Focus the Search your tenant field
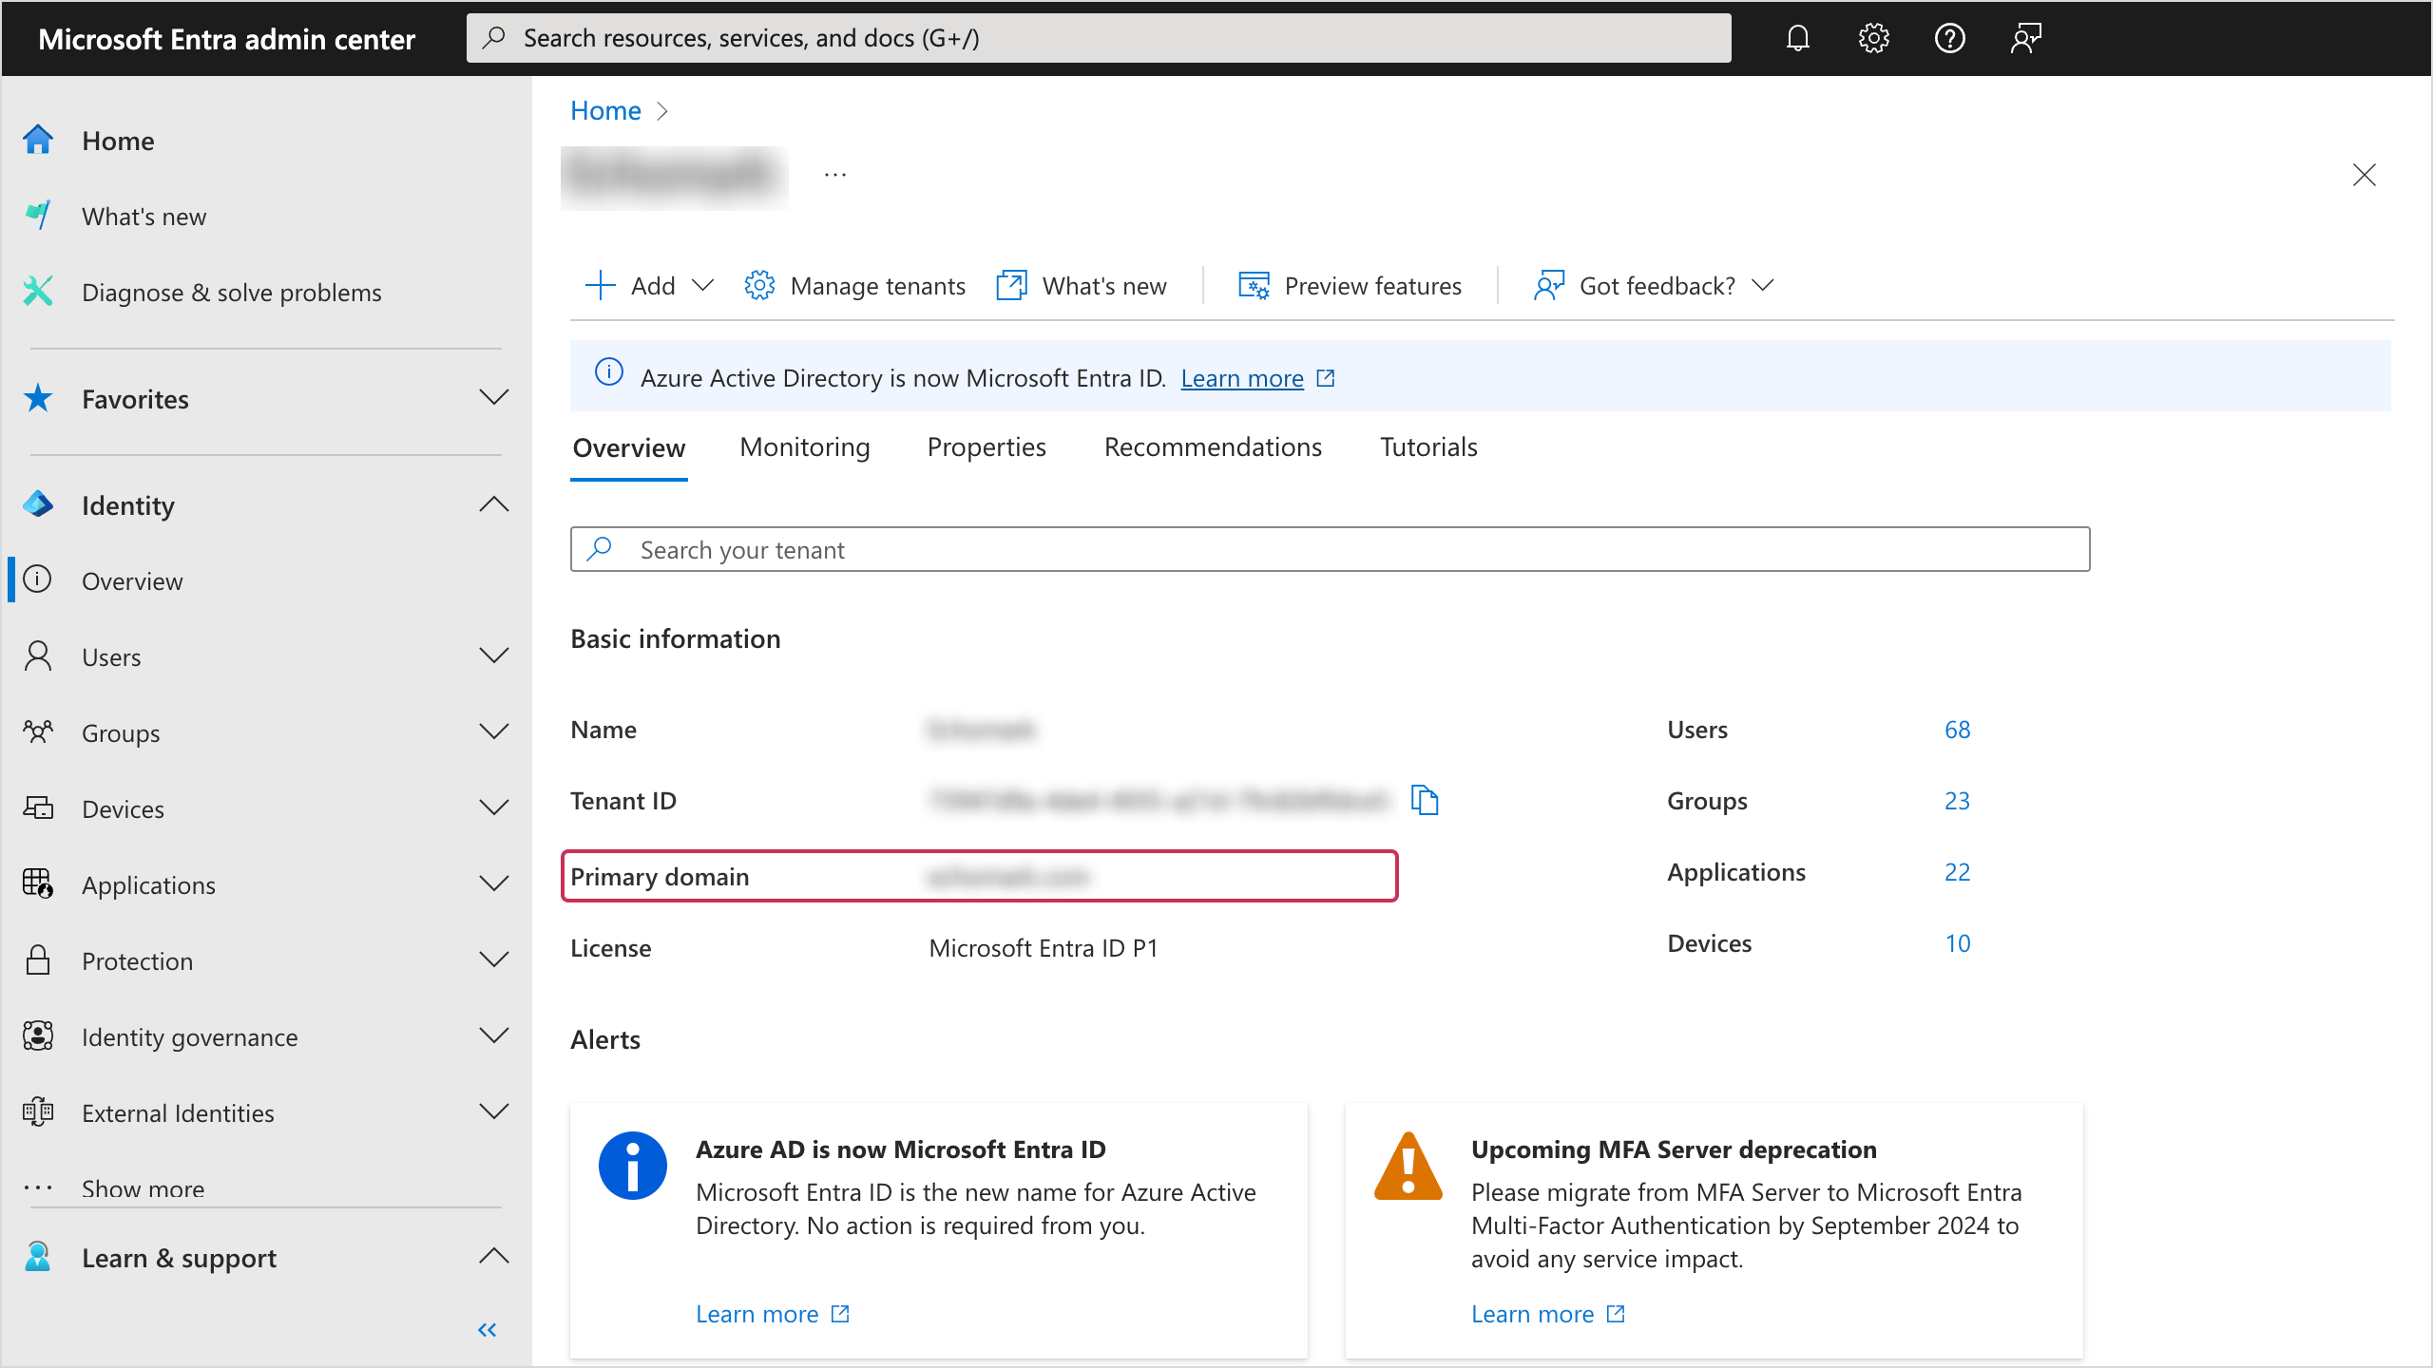The height and width of the screenshot is (1368, 2433). [1330, 549]
